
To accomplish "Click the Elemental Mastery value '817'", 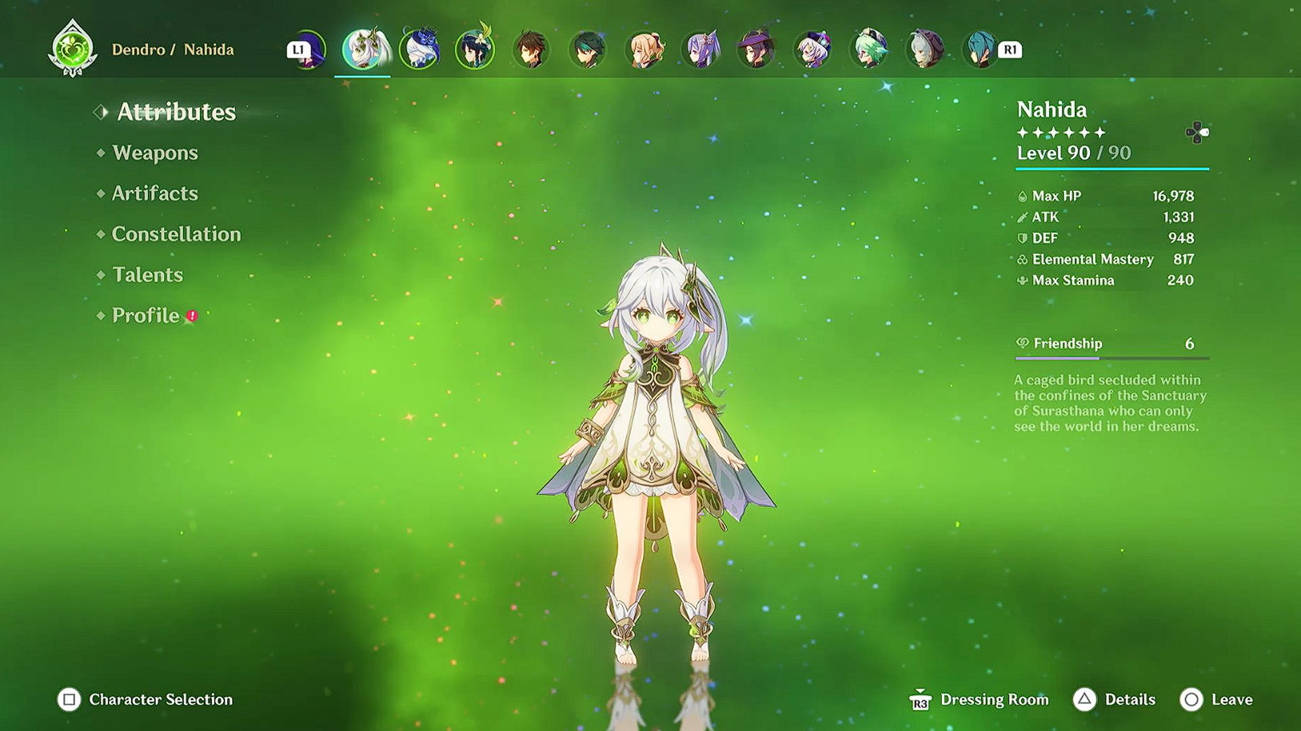I will pos(1184,259).
